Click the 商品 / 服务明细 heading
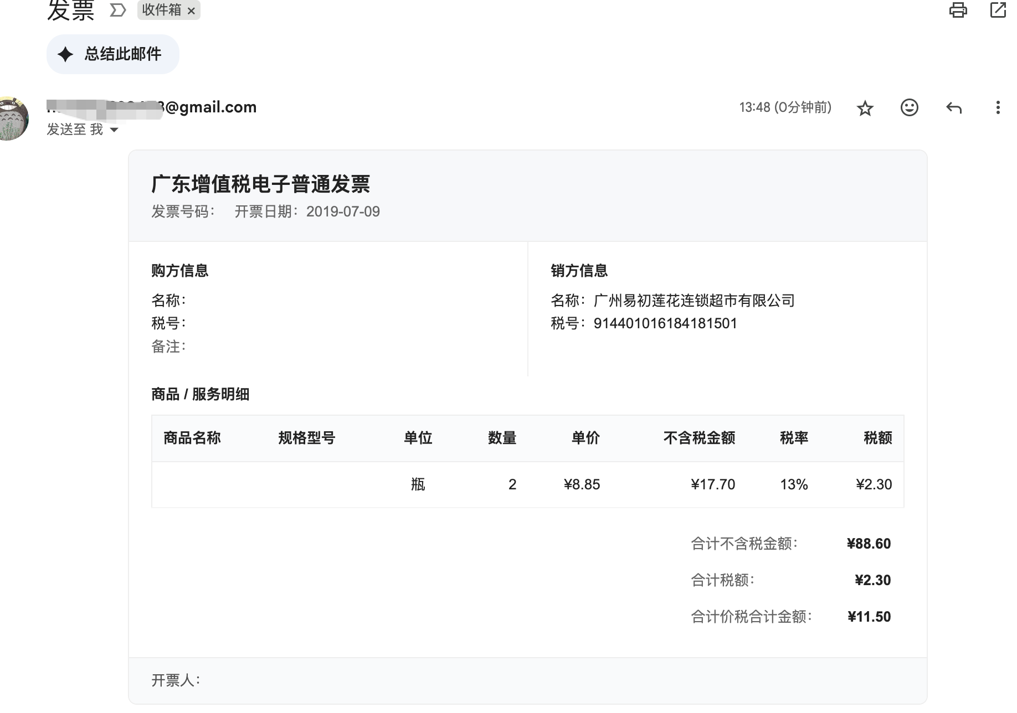This screenshot has width=1017, height=713. click(201, 394)
